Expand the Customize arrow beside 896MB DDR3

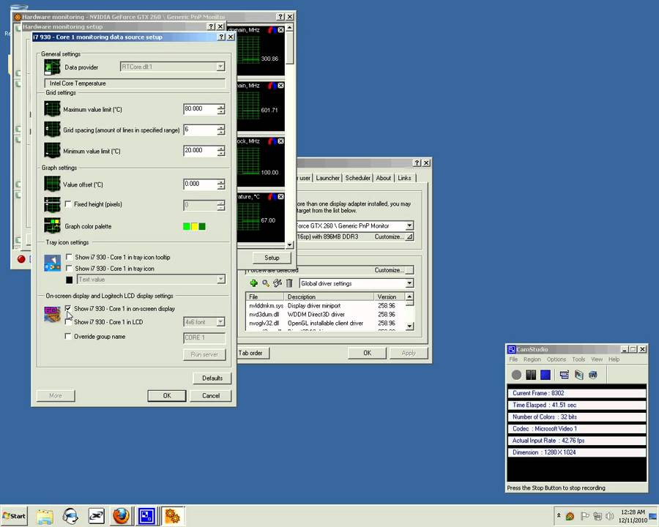[409, 236]
